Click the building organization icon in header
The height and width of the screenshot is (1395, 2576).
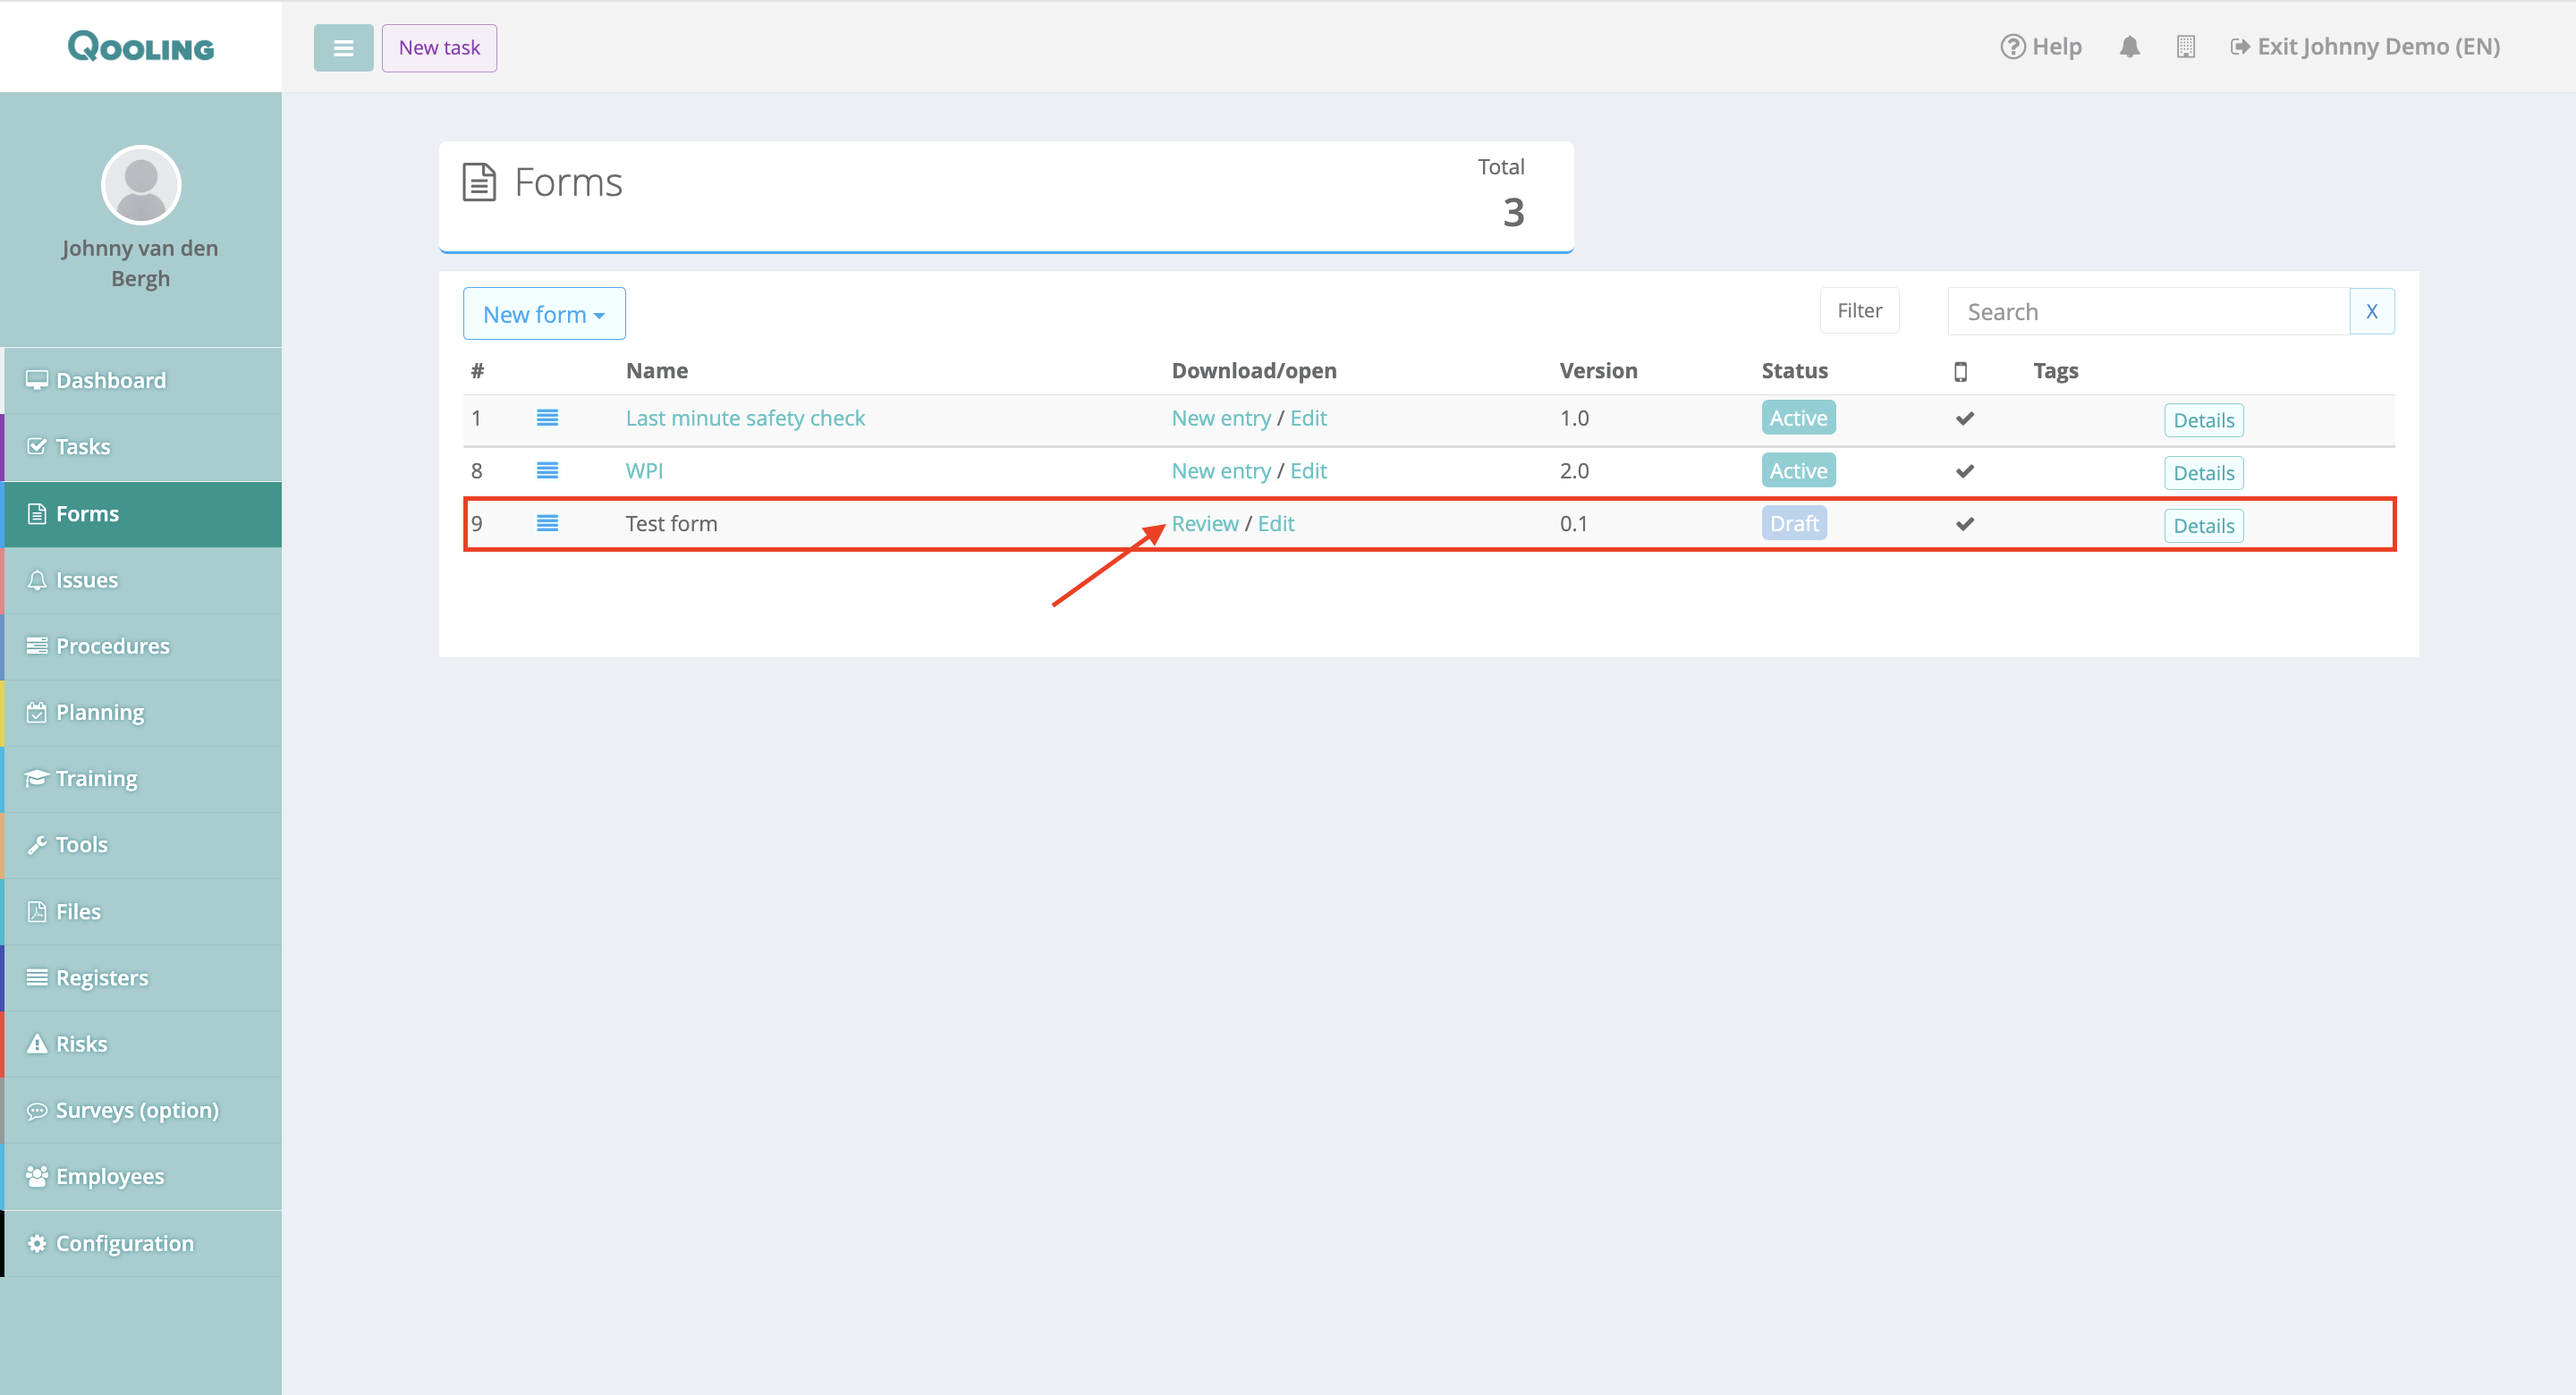[2185, 47]
